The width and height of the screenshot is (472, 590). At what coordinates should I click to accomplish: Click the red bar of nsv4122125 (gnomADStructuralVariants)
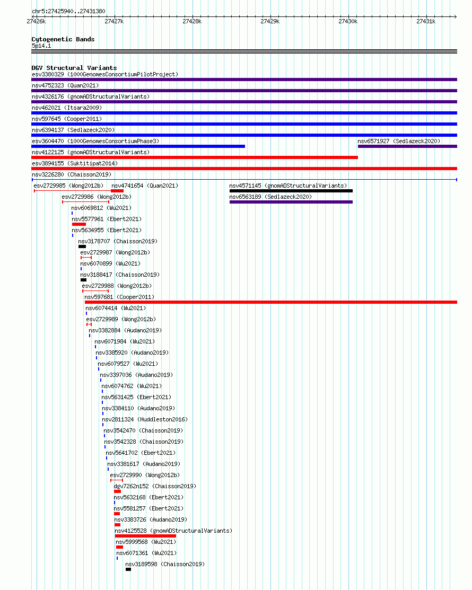point(195,157)
